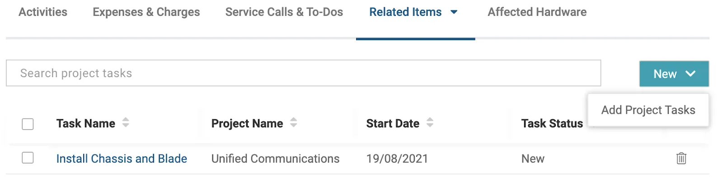Image resolution: width=723 pixels, height=187 pixels.
Task: Open the New dropdown button
Action: 674,74
